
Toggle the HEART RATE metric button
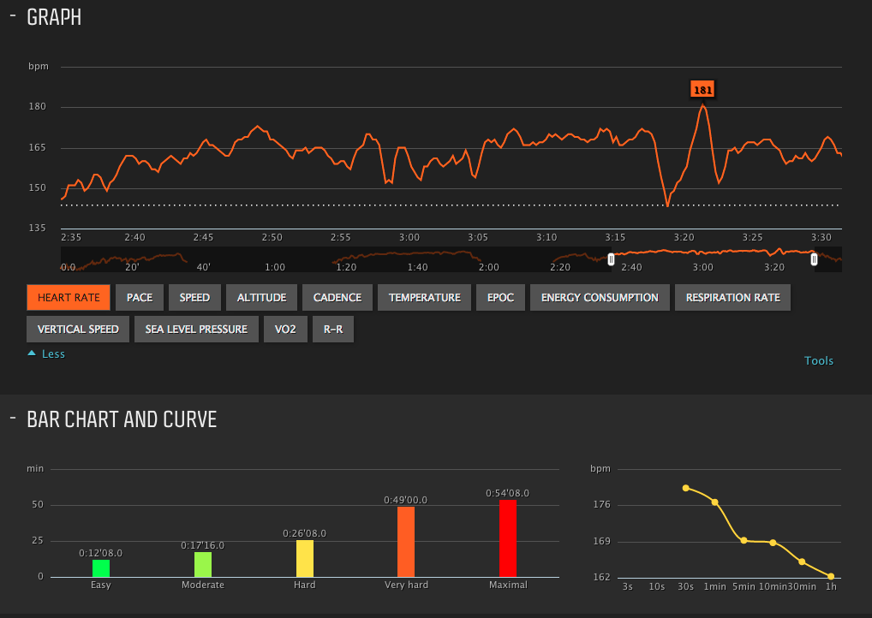[x=69, y=298]
